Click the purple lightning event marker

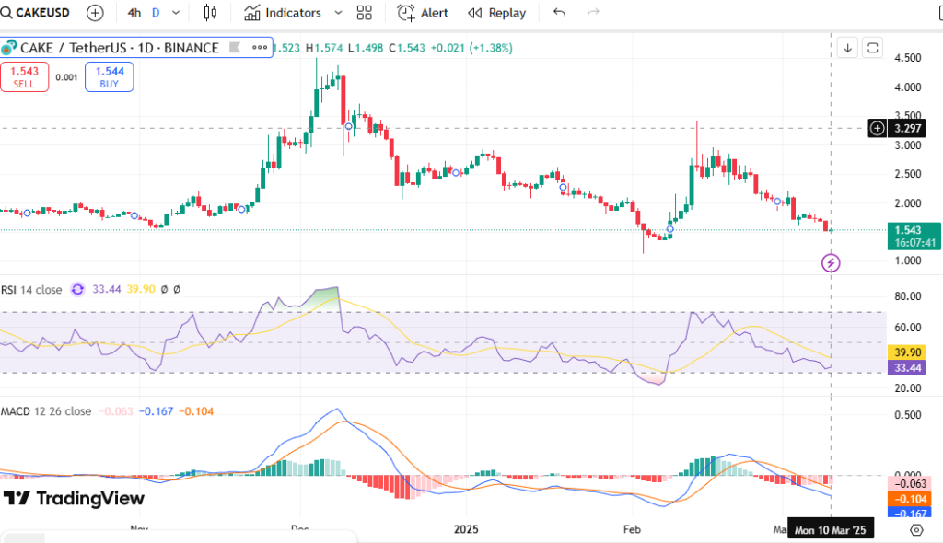pos(832,263)
